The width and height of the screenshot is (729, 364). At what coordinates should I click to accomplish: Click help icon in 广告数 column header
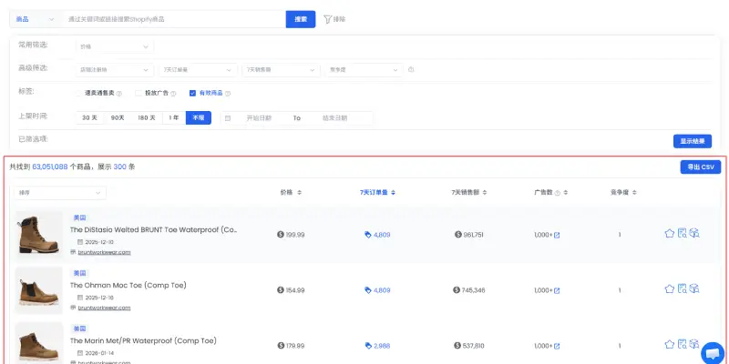pyautogui.click(x=558, y=193)
